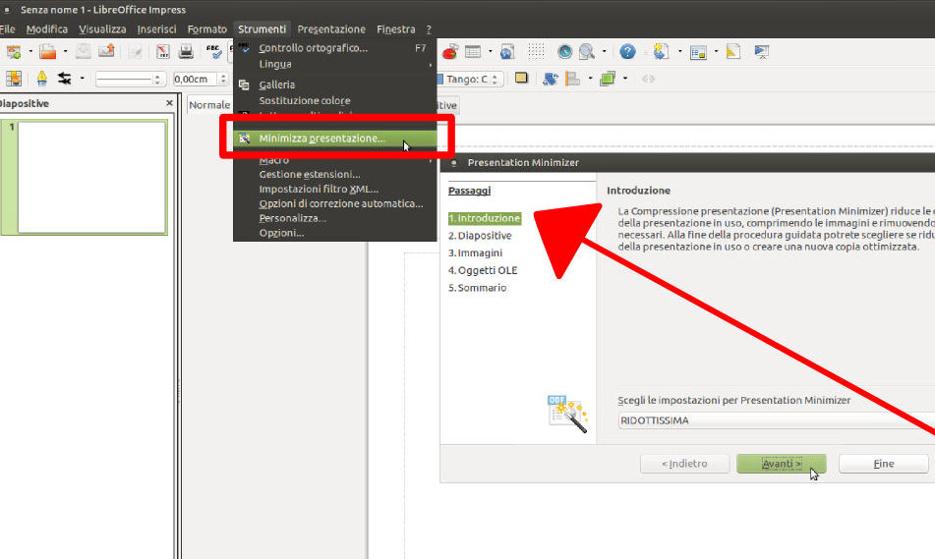Open the Modifica menu
935x559 pixels.
pos(47,29)
